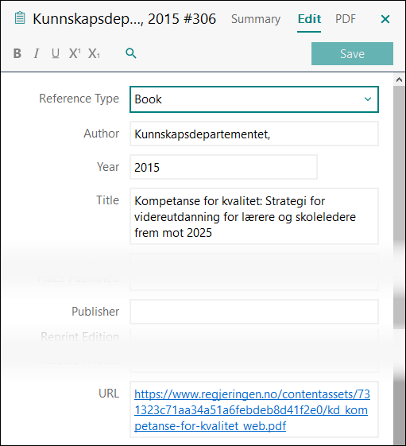Toggle underline formatting
The width and height of the screenshot is (406, 446).
pos(56,53)
